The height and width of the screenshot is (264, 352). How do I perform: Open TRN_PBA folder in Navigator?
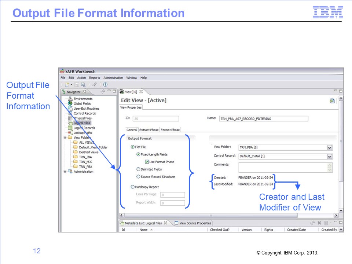click(x=85, y=166)
